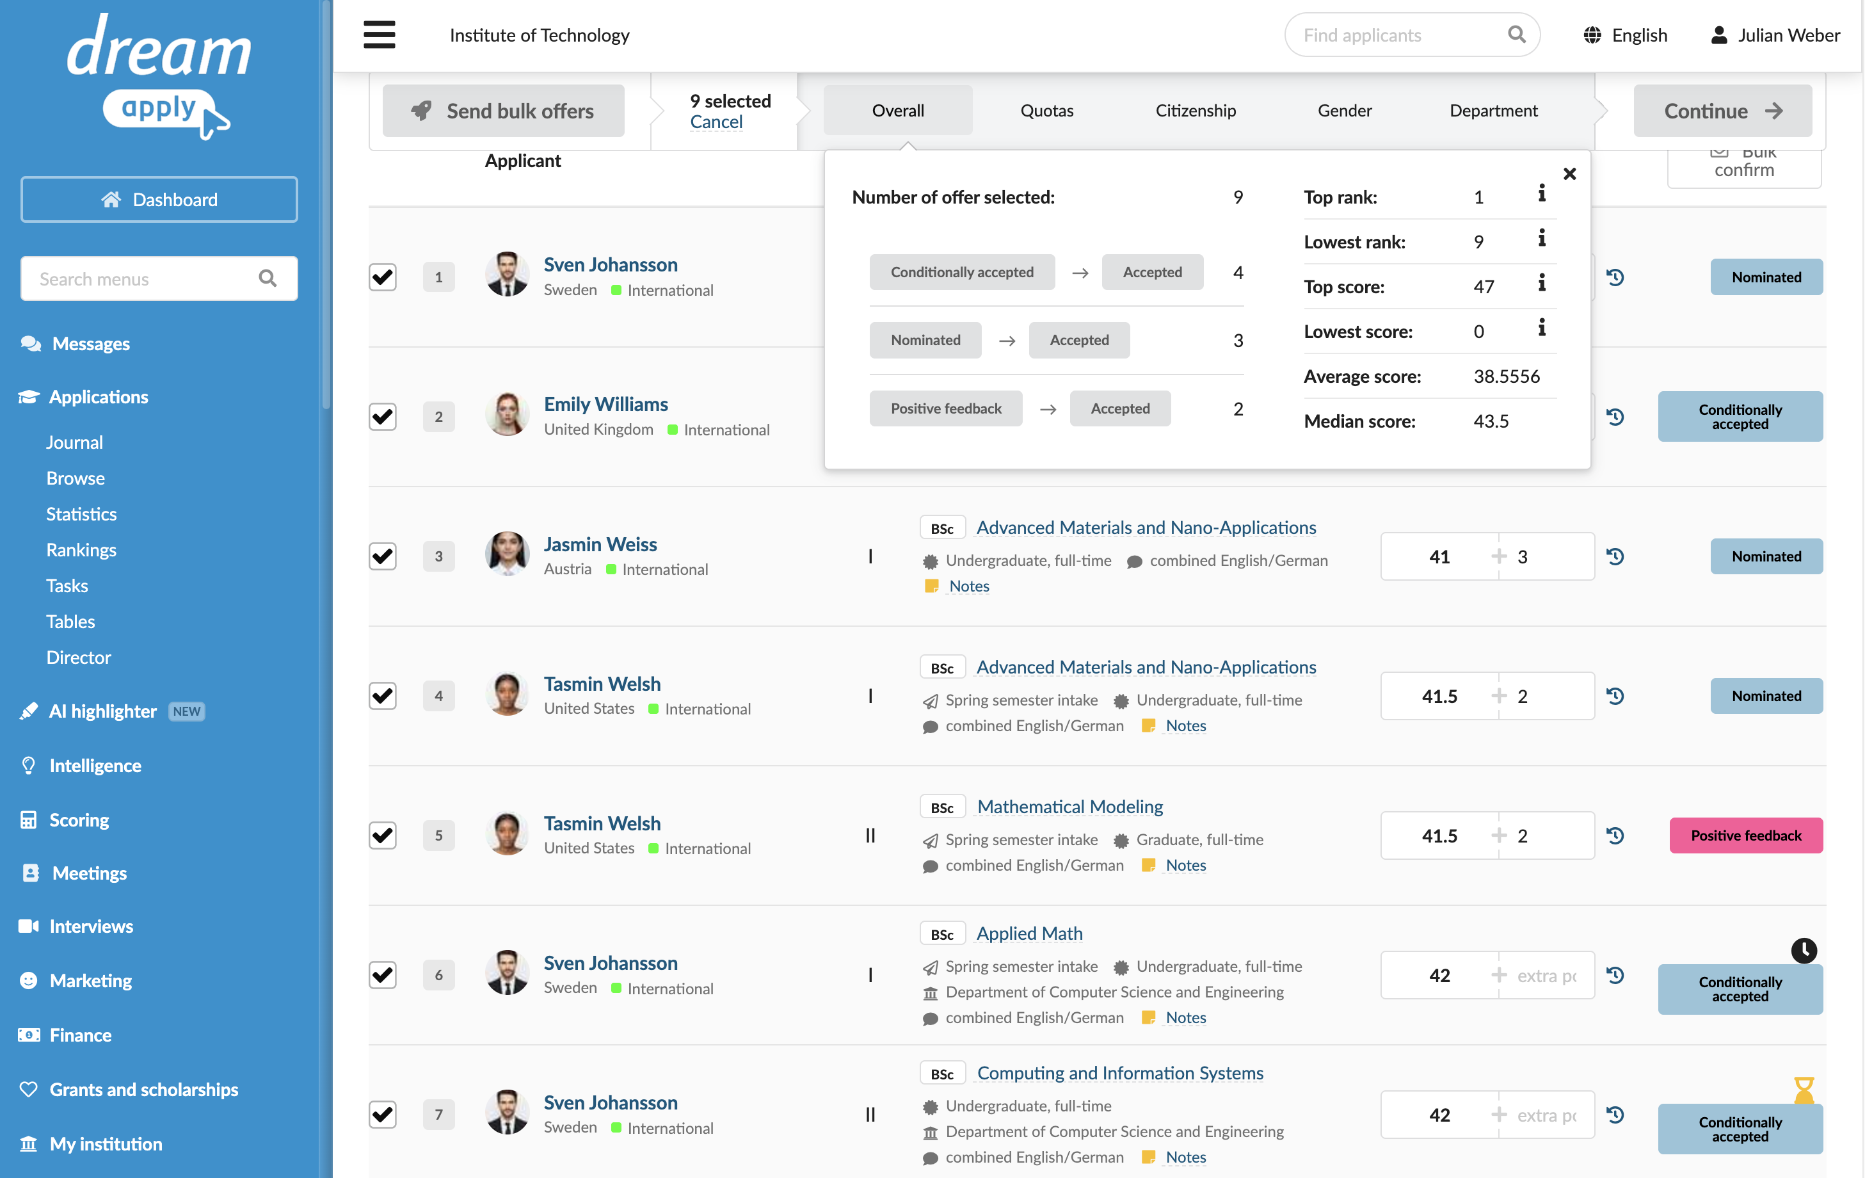The width and height of the screenshot is (1865, 1178).
Task: Uncheck Emily Williams checkbox
Action: click(383, 416)
